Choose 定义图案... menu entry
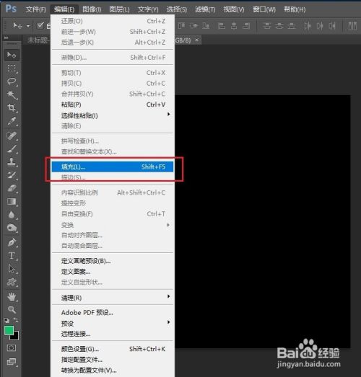Viewport: 361px width, 377px height. [113, 272]
